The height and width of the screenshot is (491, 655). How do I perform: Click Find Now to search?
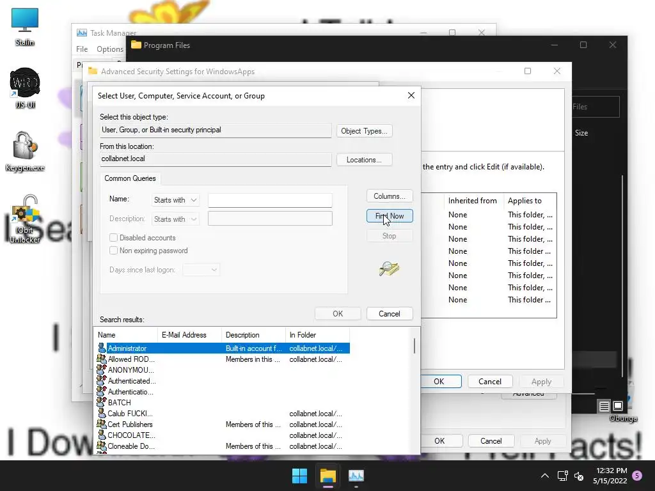point(390,216)
